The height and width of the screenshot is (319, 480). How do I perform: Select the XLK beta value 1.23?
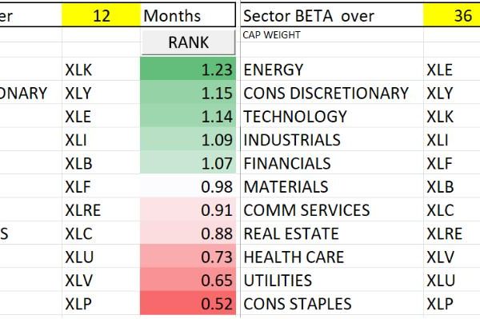tap(188, 69)
